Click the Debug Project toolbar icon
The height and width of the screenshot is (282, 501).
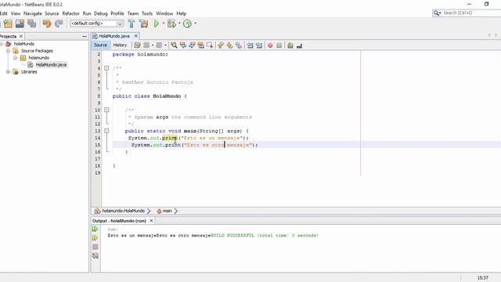click(171, 23)
